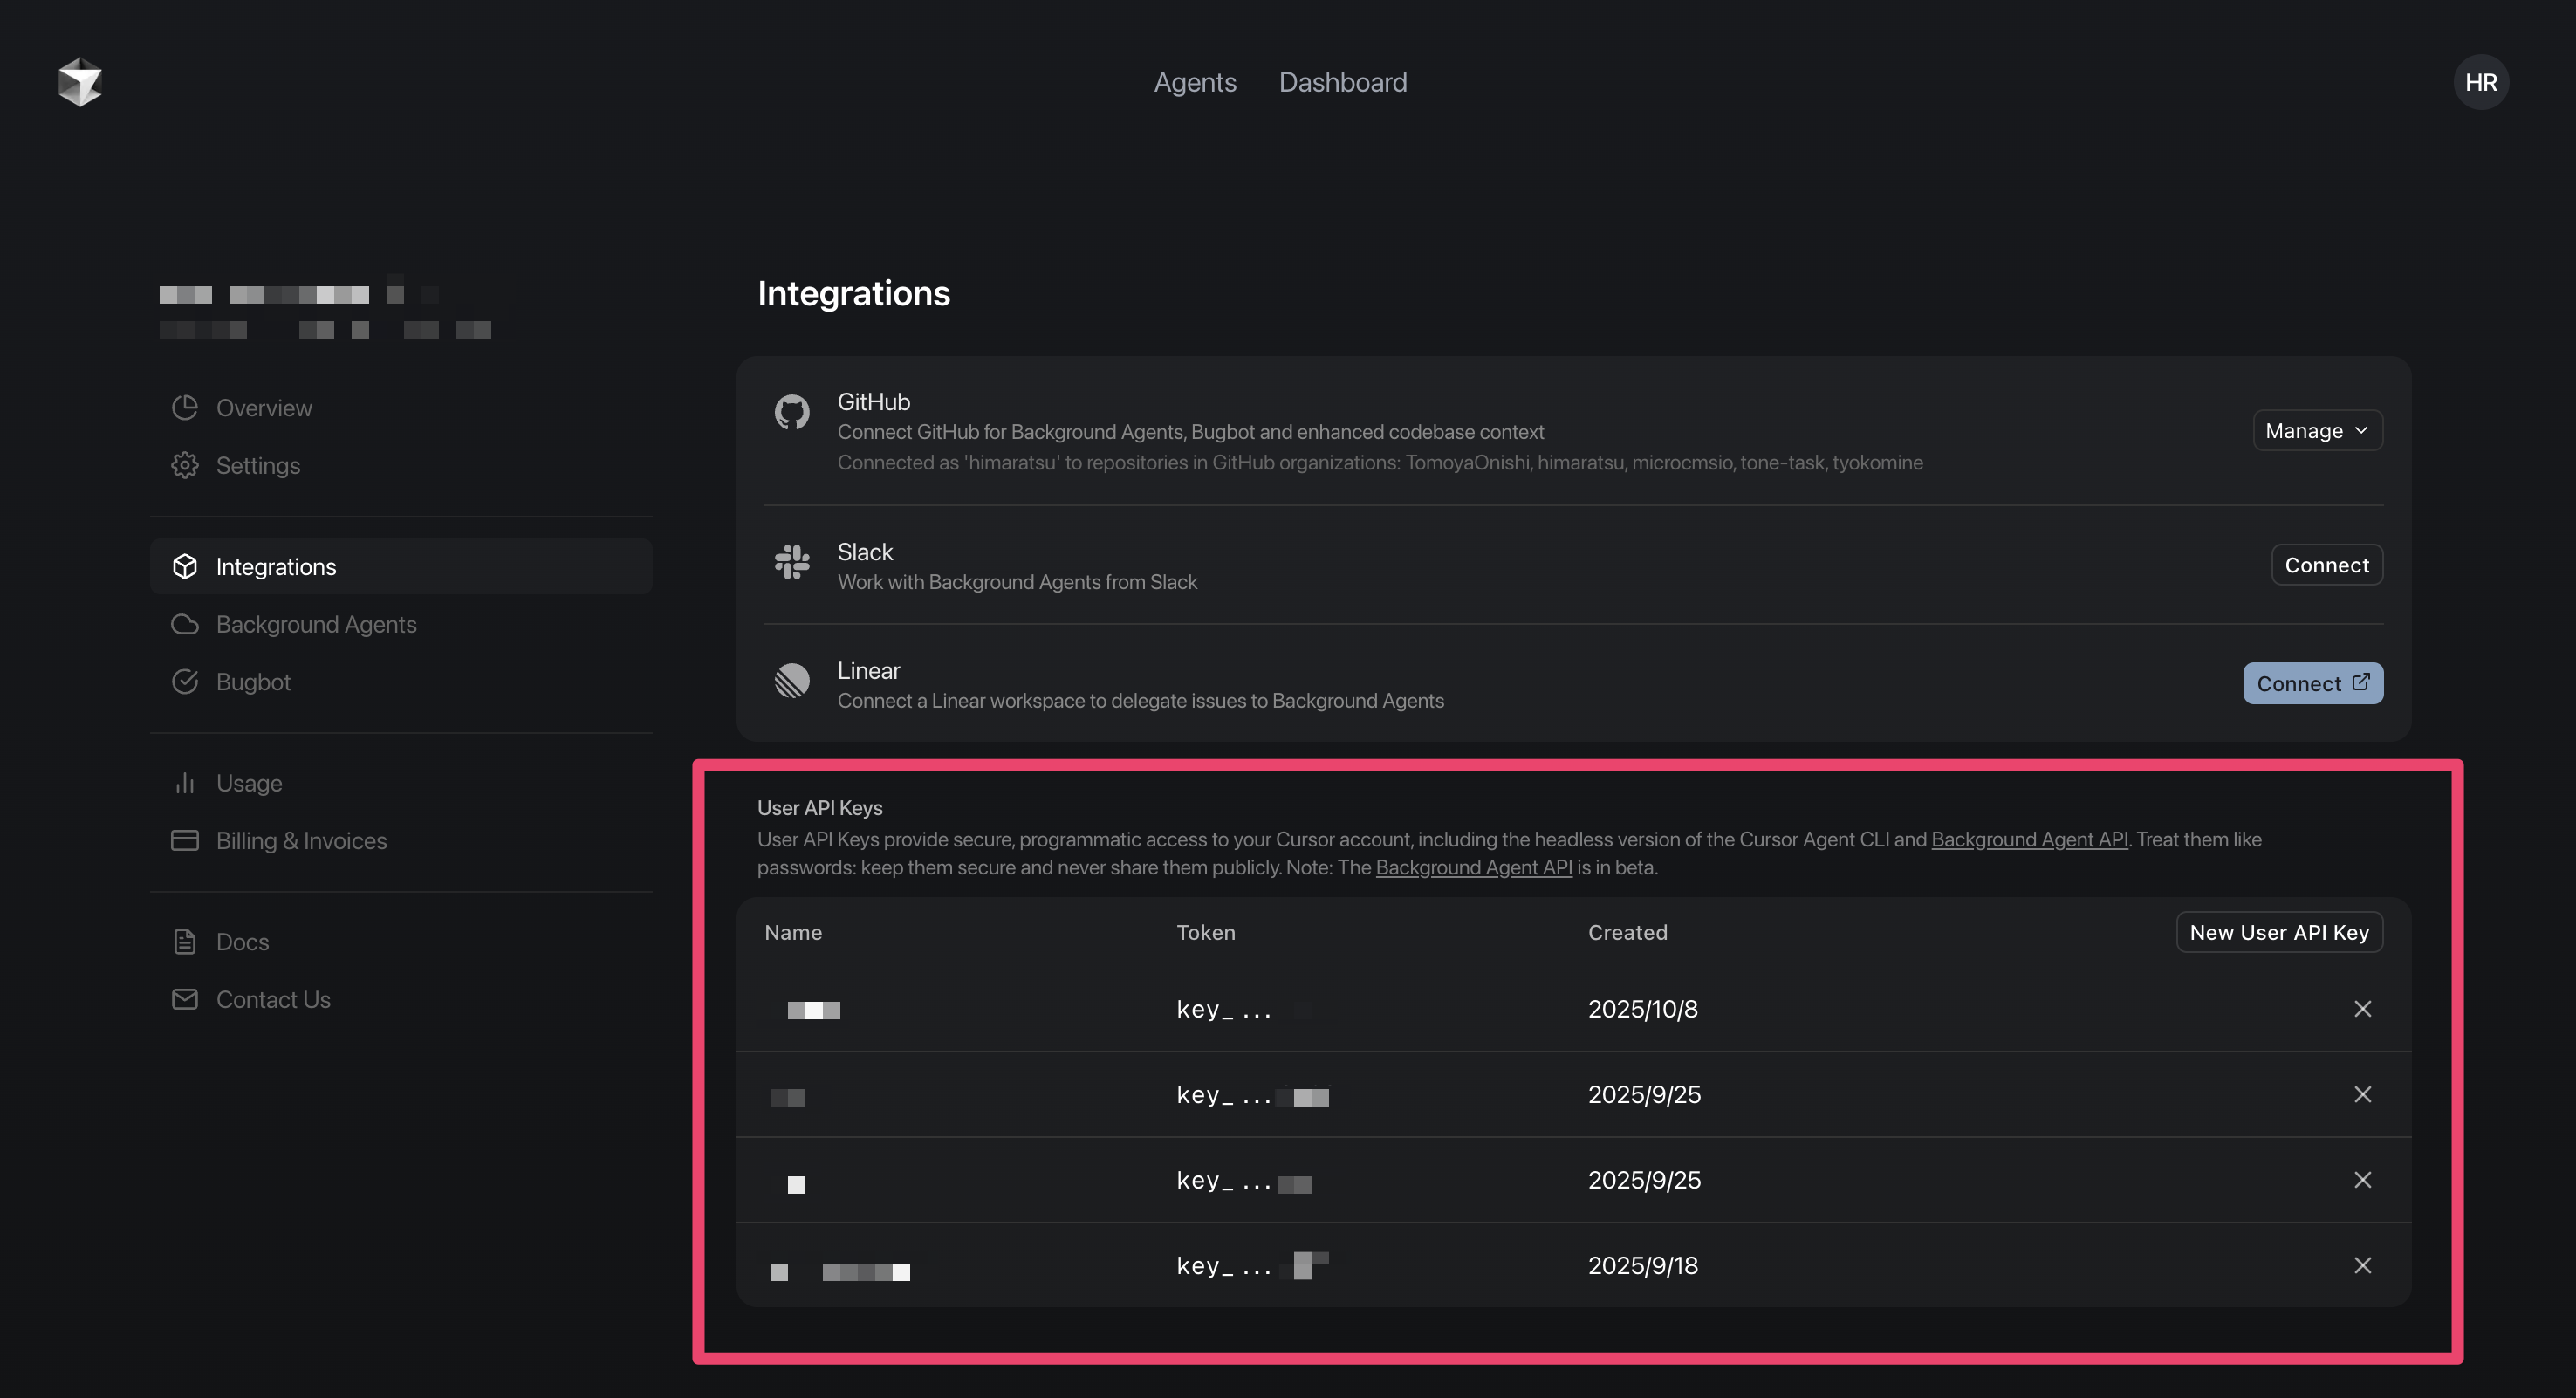The width and height of the screenshot is (2576, 1398).
Task: Open Bugbot in the sidebar
Action: click(x=253, y=682)
